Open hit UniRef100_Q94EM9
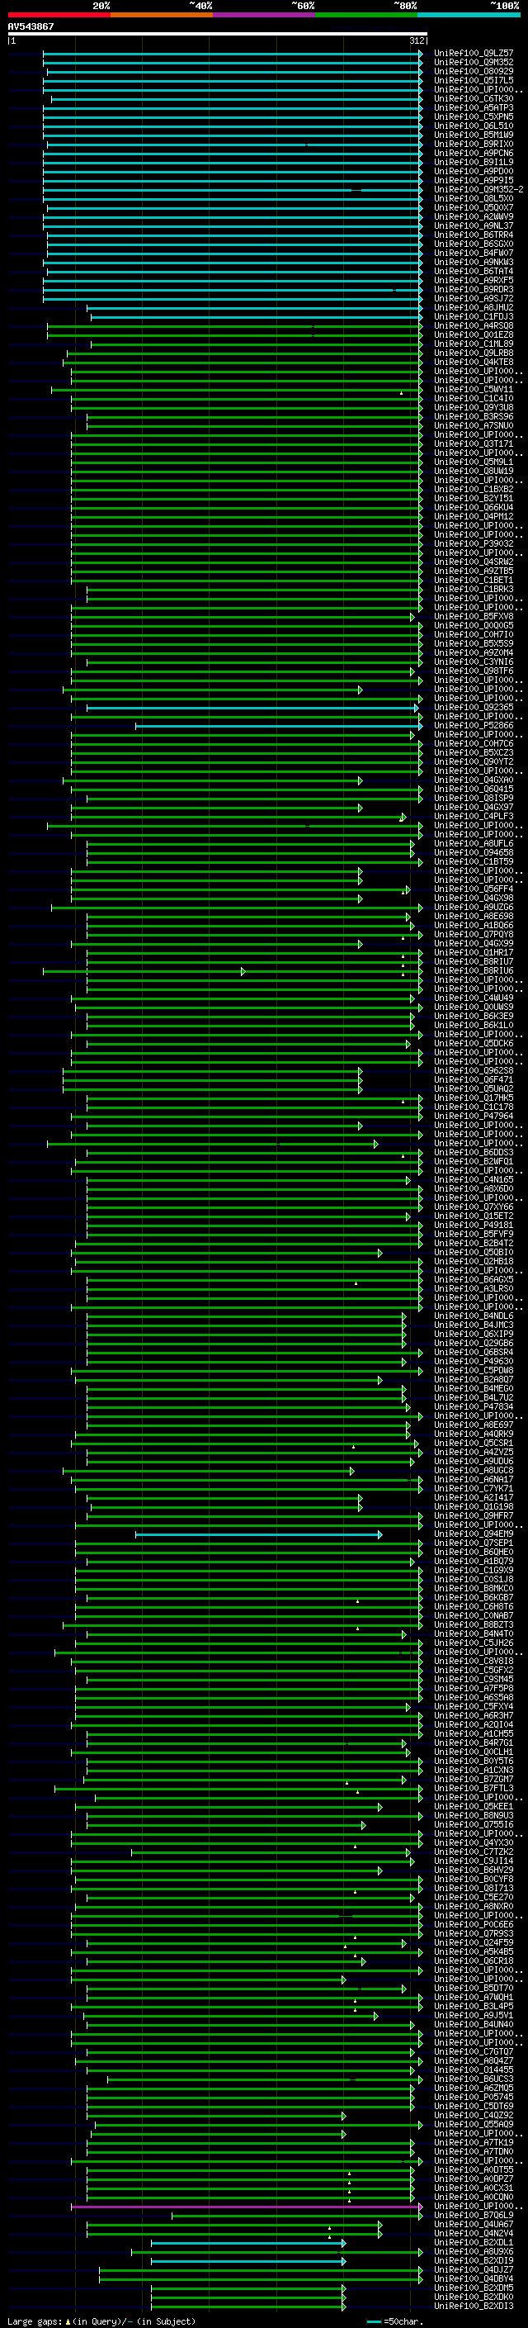Screen dimensions: 528x2328 [474, 1534]
